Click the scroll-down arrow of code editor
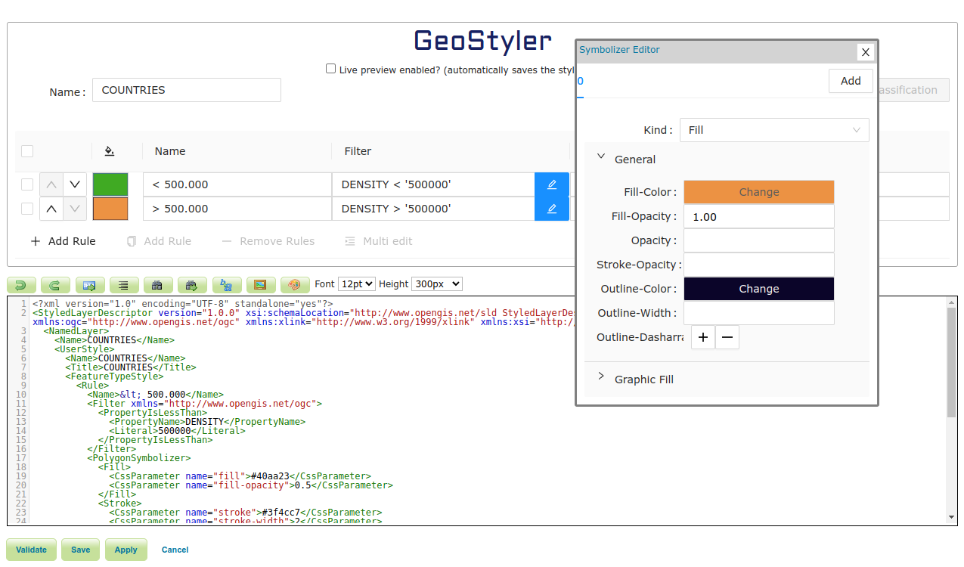 pos(951,517)
